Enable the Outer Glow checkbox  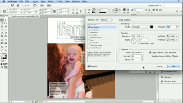tap(89, 32)
